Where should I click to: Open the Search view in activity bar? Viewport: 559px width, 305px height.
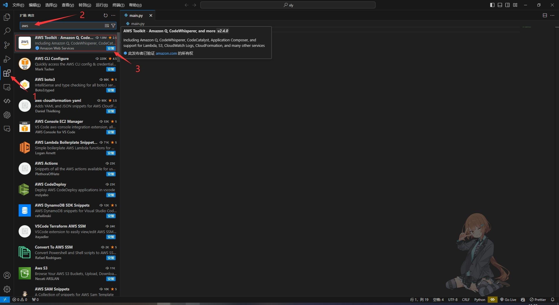pyautogui.click(x=7, y=31)
